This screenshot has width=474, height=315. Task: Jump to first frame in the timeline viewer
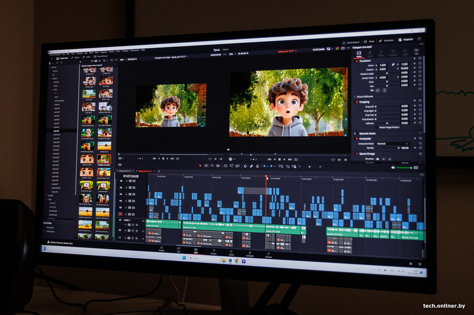tap(269, 159)
